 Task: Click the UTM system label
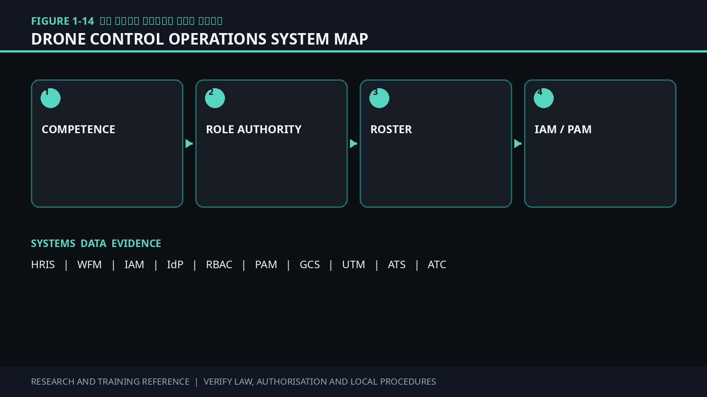tap(353, 265)
